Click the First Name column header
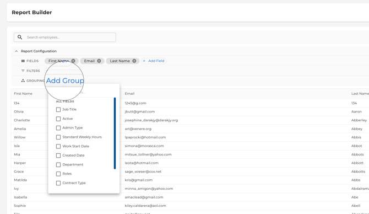The image size is (369, 214). [23, 94]
